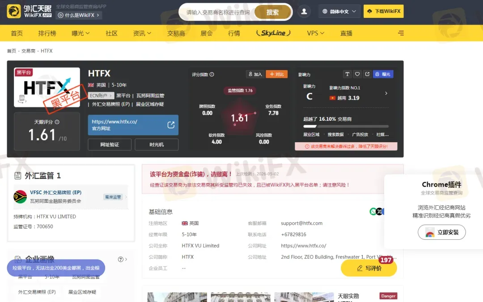483x302 pixels.
Task: Click the red complaint warning banner
Action: [x=346, y=146]
